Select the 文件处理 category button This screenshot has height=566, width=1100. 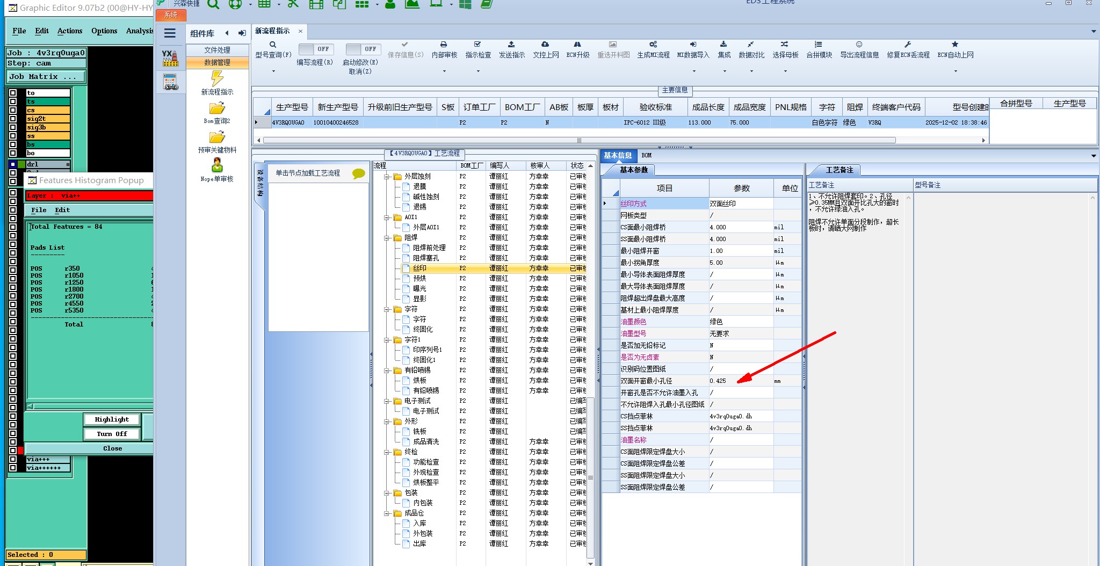(x=217, y=50)
